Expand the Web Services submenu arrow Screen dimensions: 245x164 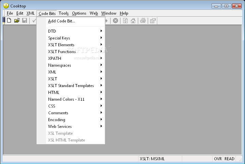[101, 126]
